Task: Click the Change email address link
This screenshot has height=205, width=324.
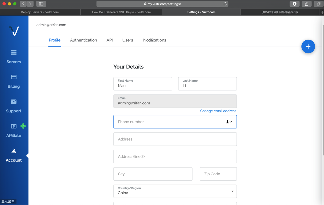Action: click(218, 111)
